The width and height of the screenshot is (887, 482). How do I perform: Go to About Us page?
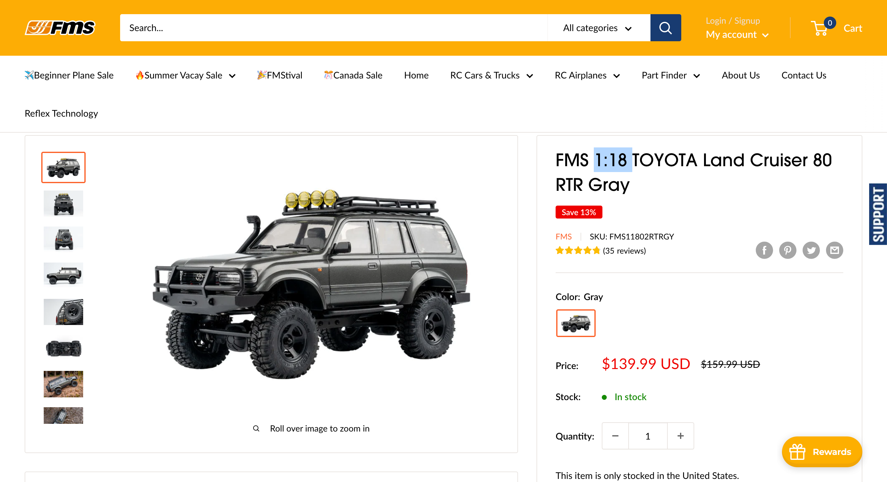click(x=741, y=75)
